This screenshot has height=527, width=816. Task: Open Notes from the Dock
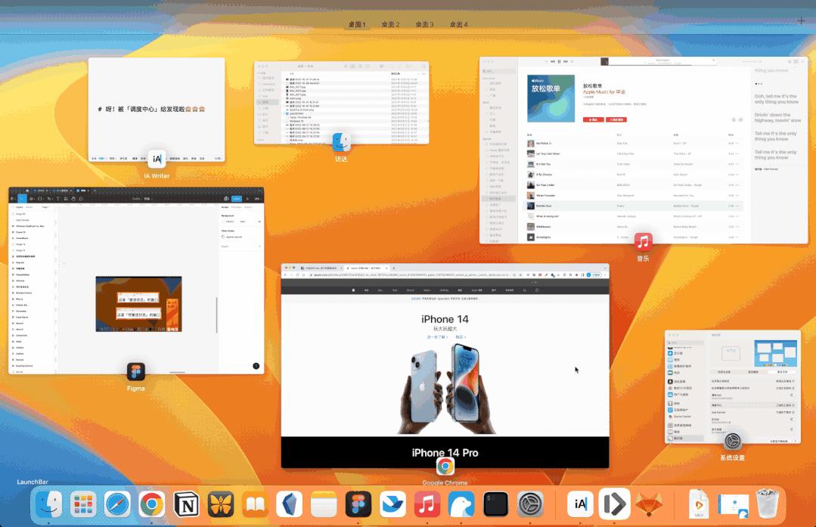click(324, 504)
